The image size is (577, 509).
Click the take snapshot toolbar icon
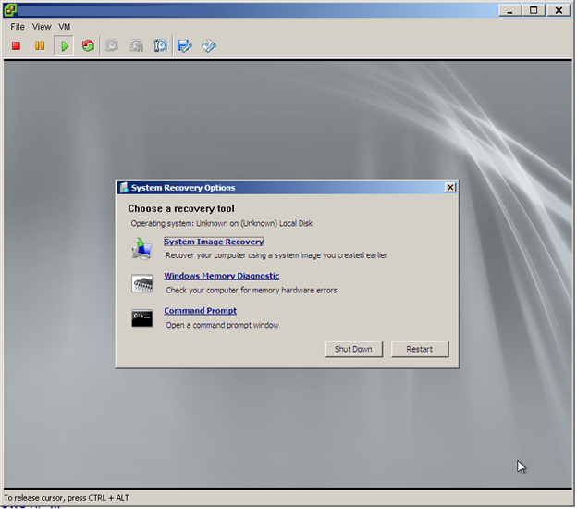click(112, 45)
